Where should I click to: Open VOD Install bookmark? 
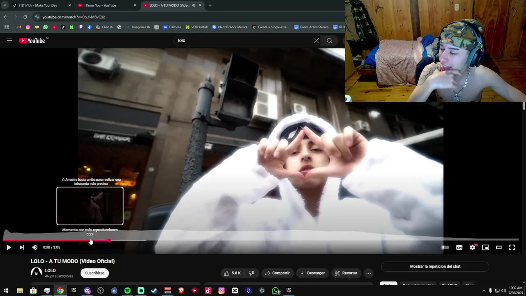pos(196,27)
